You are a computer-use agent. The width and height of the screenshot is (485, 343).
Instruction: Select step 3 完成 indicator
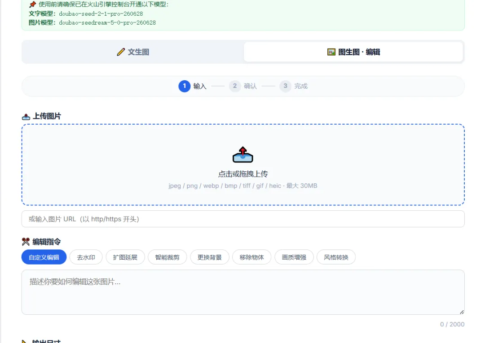[294, 86]
